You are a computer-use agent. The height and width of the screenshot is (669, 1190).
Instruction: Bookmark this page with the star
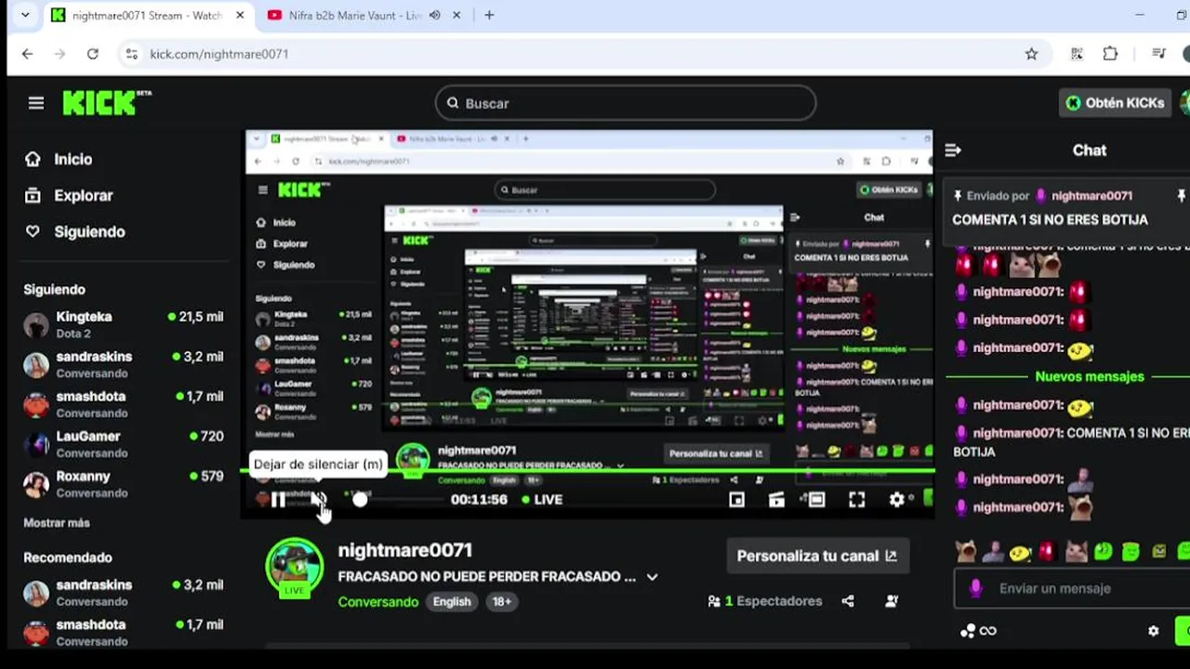point(1031,54)
